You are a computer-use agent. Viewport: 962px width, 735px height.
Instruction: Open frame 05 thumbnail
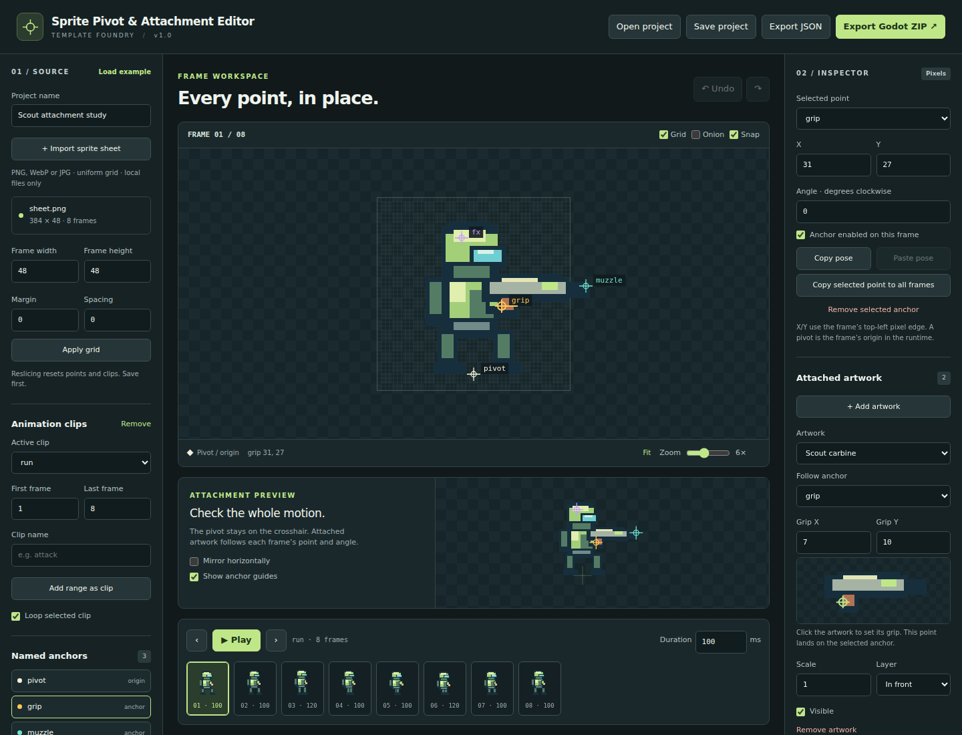(397, 688)
